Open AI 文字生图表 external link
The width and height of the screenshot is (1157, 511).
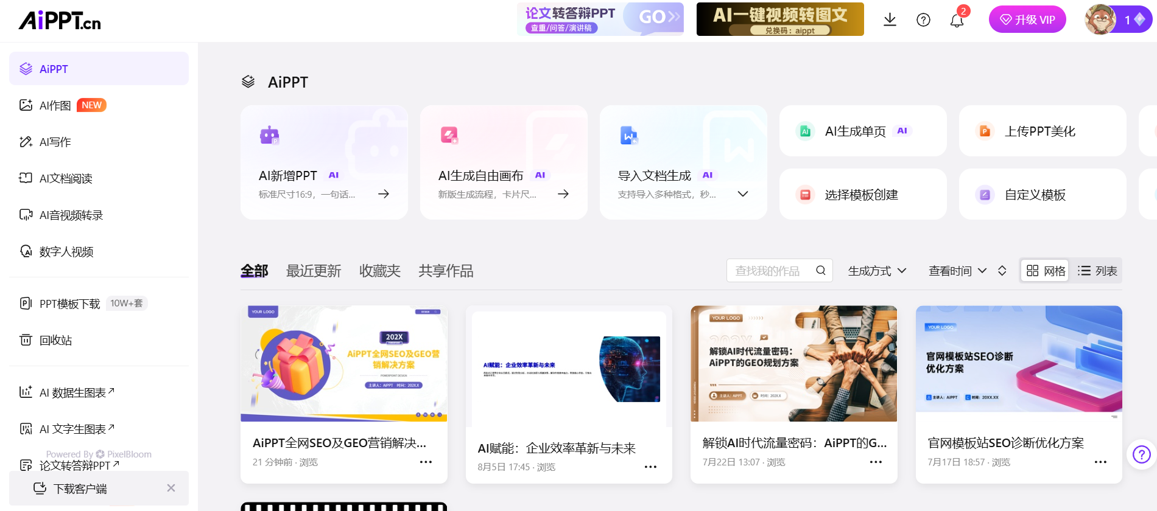point(99,429)
